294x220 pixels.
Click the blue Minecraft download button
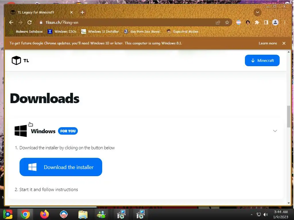tap(262, 60)
